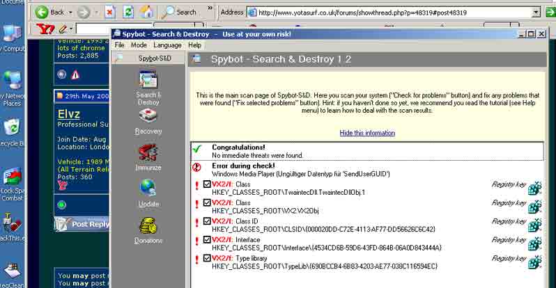556x288 pixels.
Task: Click the 'Hide this information' link
Action: pos(367,133)
